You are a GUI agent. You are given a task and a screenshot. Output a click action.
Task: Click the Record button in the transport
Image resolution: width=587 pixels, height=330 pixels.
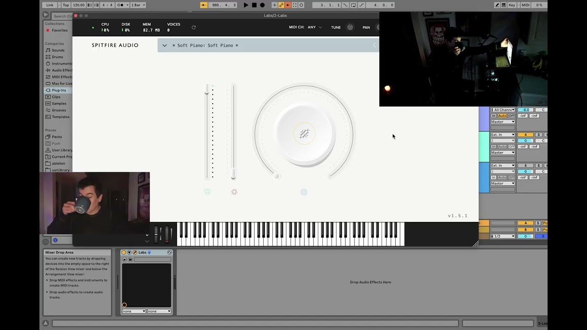pos(262,5)
